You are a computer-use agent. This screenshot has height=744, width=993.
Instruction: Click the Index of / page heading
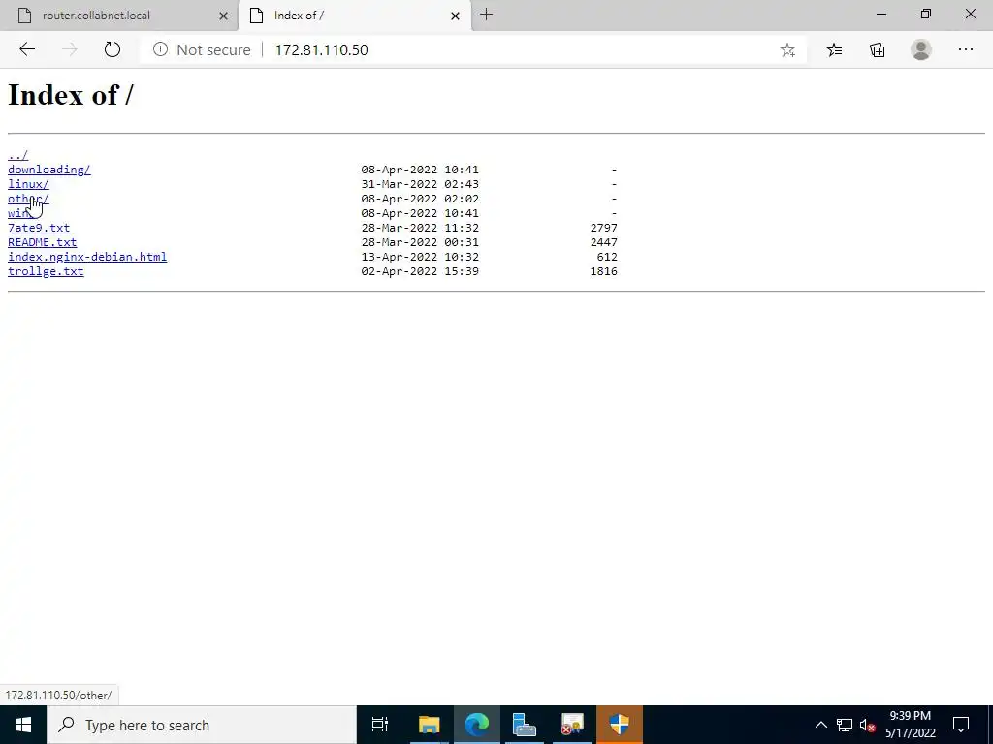(70, 95)
